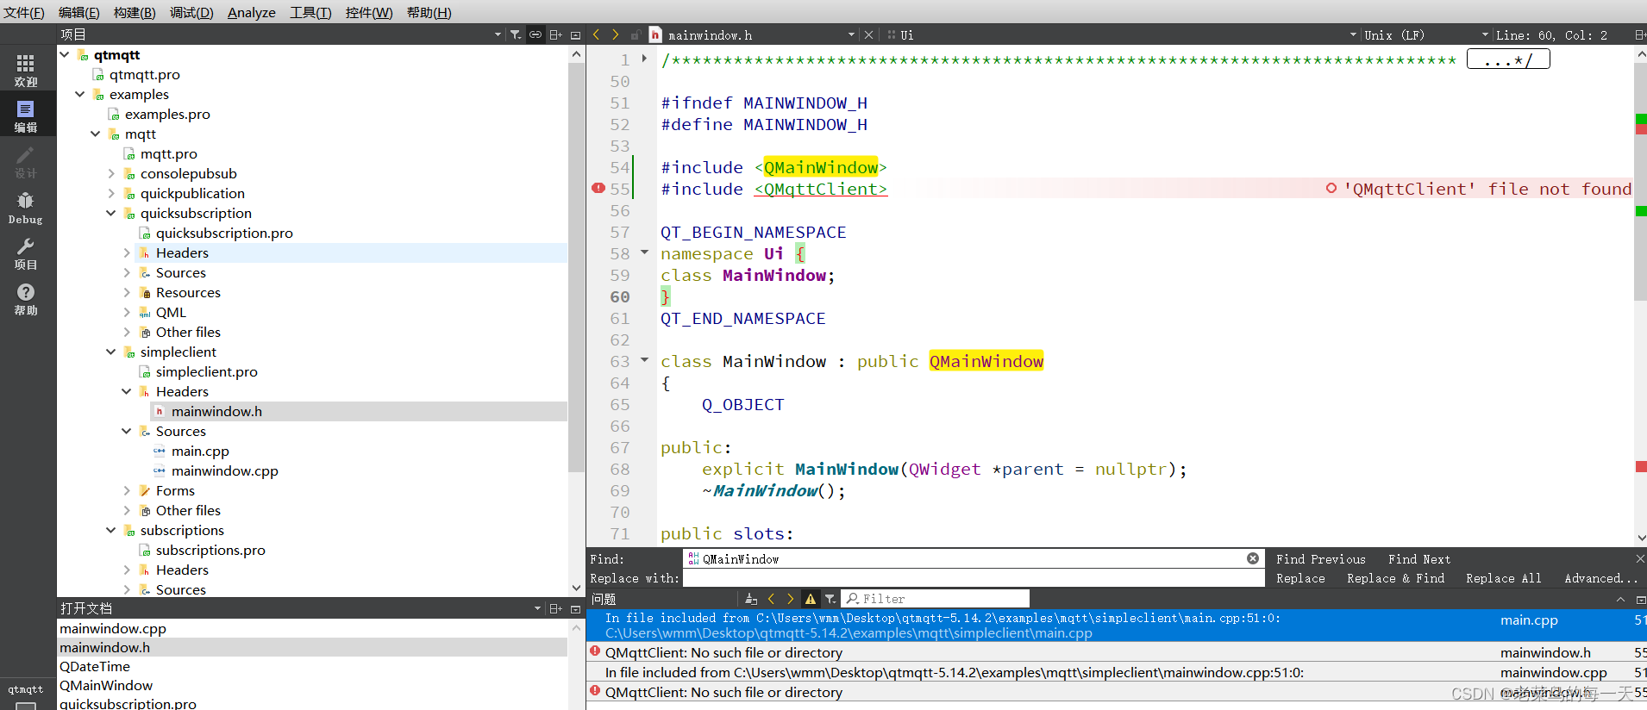Screen dimensions: 1647x710
Task: Click the Replace button
Action: [1300, 578]
